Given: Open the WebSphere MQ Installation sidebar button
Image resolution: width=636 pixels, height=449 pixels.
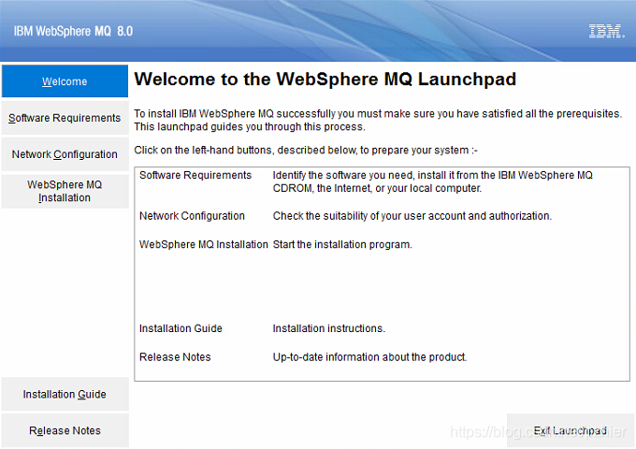Looking at the screenshot, I should [x=65, y=191].
